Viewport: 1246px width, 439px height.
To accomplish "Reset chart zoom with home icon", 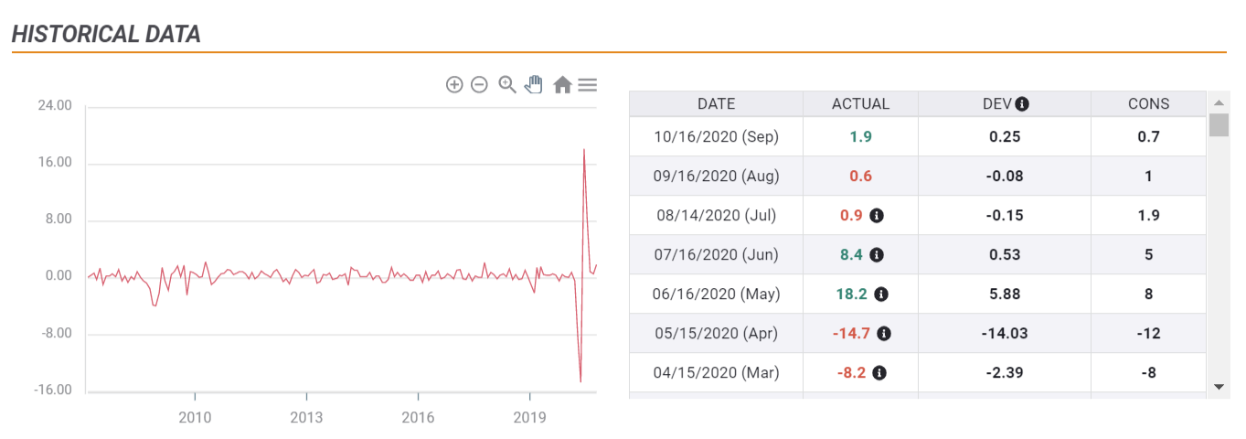I will (562, 85).
